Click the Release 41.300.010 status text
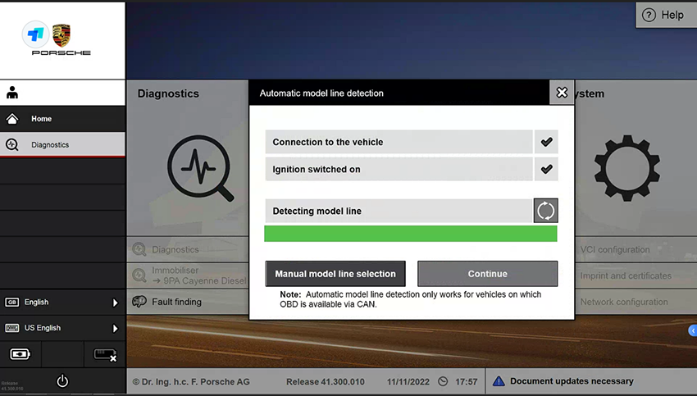The height and width of the screenshot is (396, 697). tap(325, 382)
